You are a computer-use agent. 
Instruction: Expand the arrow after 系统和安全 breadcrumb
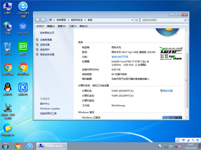85,20
